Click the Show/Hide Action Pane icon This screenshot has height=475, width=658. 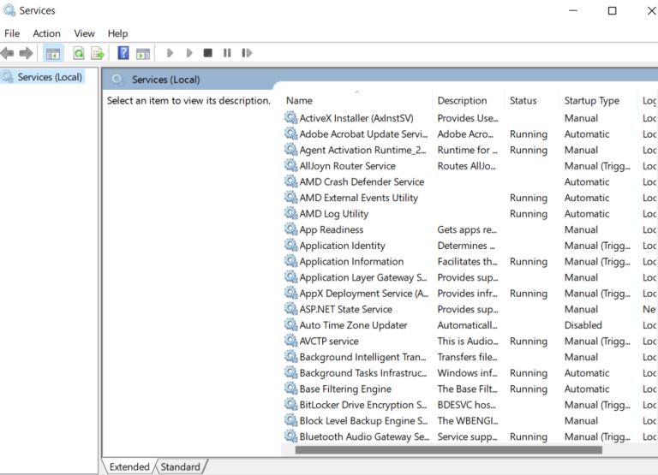143,53
